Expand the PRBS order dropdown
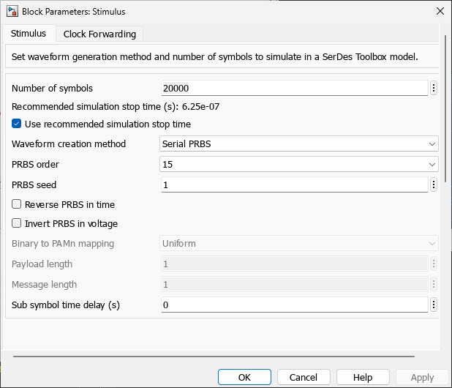Viewport: 452px width, 388px height. (298, 164)
